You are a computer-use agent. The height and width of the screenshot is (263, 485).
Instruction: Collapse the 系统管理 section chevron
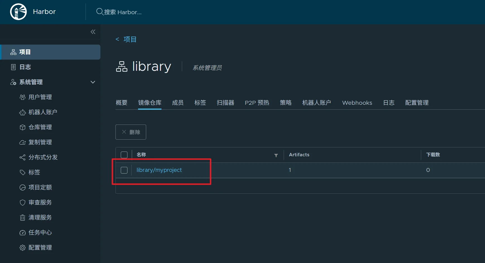click(x=93, y=82)
